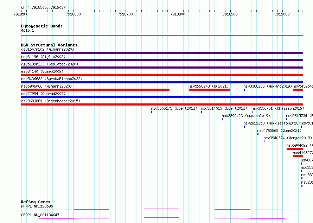Viewport: 313px width, 223px height.
Task: Open nsv2811253 (Huddleston2016) label
Action: (272, 123)
